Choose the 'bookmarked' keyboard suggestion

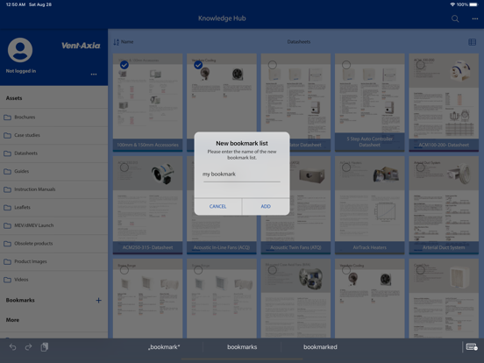(x=320, y=347)
